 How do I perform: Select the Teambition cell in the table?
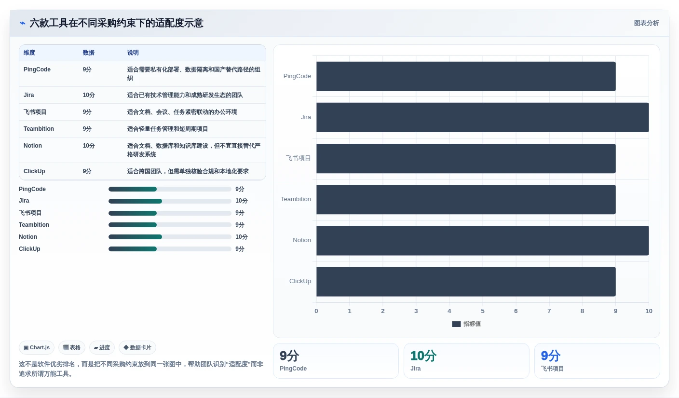[39, 129]
